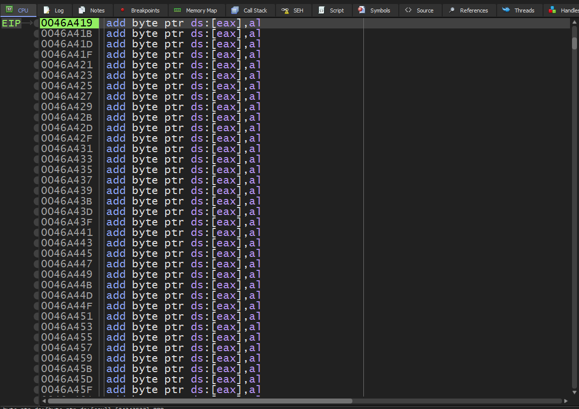
Task: Toggle breakpoint bullet at address 0046A41B
Action: 36,33
